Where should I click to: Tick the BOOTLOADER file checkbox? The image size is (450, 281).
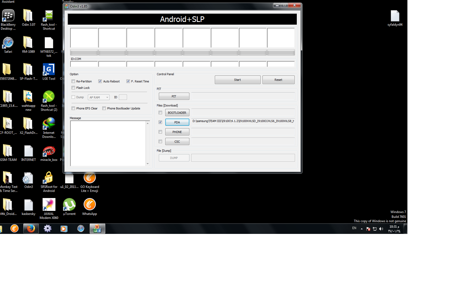click(x=160, y=113)
